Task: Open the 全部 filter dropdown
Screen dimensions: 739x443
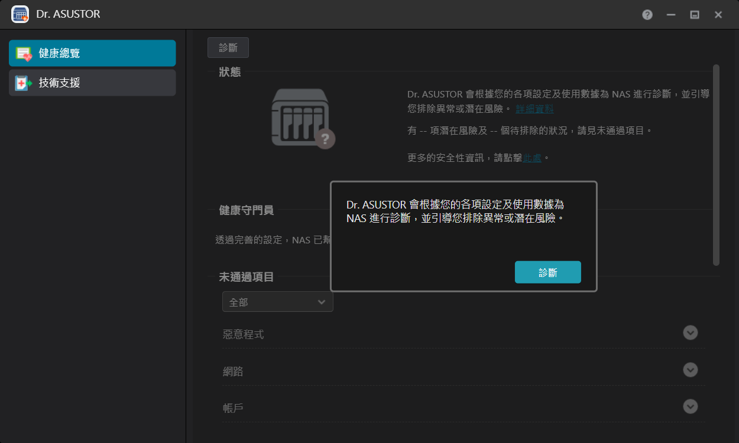Action: pyautogui.click(x=277, y=302)
